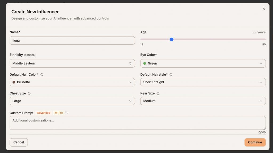Click the Rear Size info icon
Viewport: 273px width, 153px height.
(x=158, y=93)
